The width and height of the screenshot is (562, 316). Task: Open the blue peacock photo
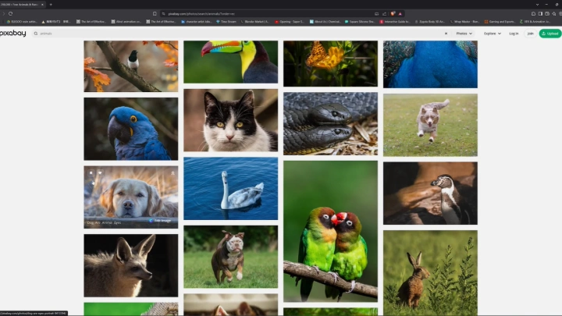pyautogui.click(x=430, y=64)
